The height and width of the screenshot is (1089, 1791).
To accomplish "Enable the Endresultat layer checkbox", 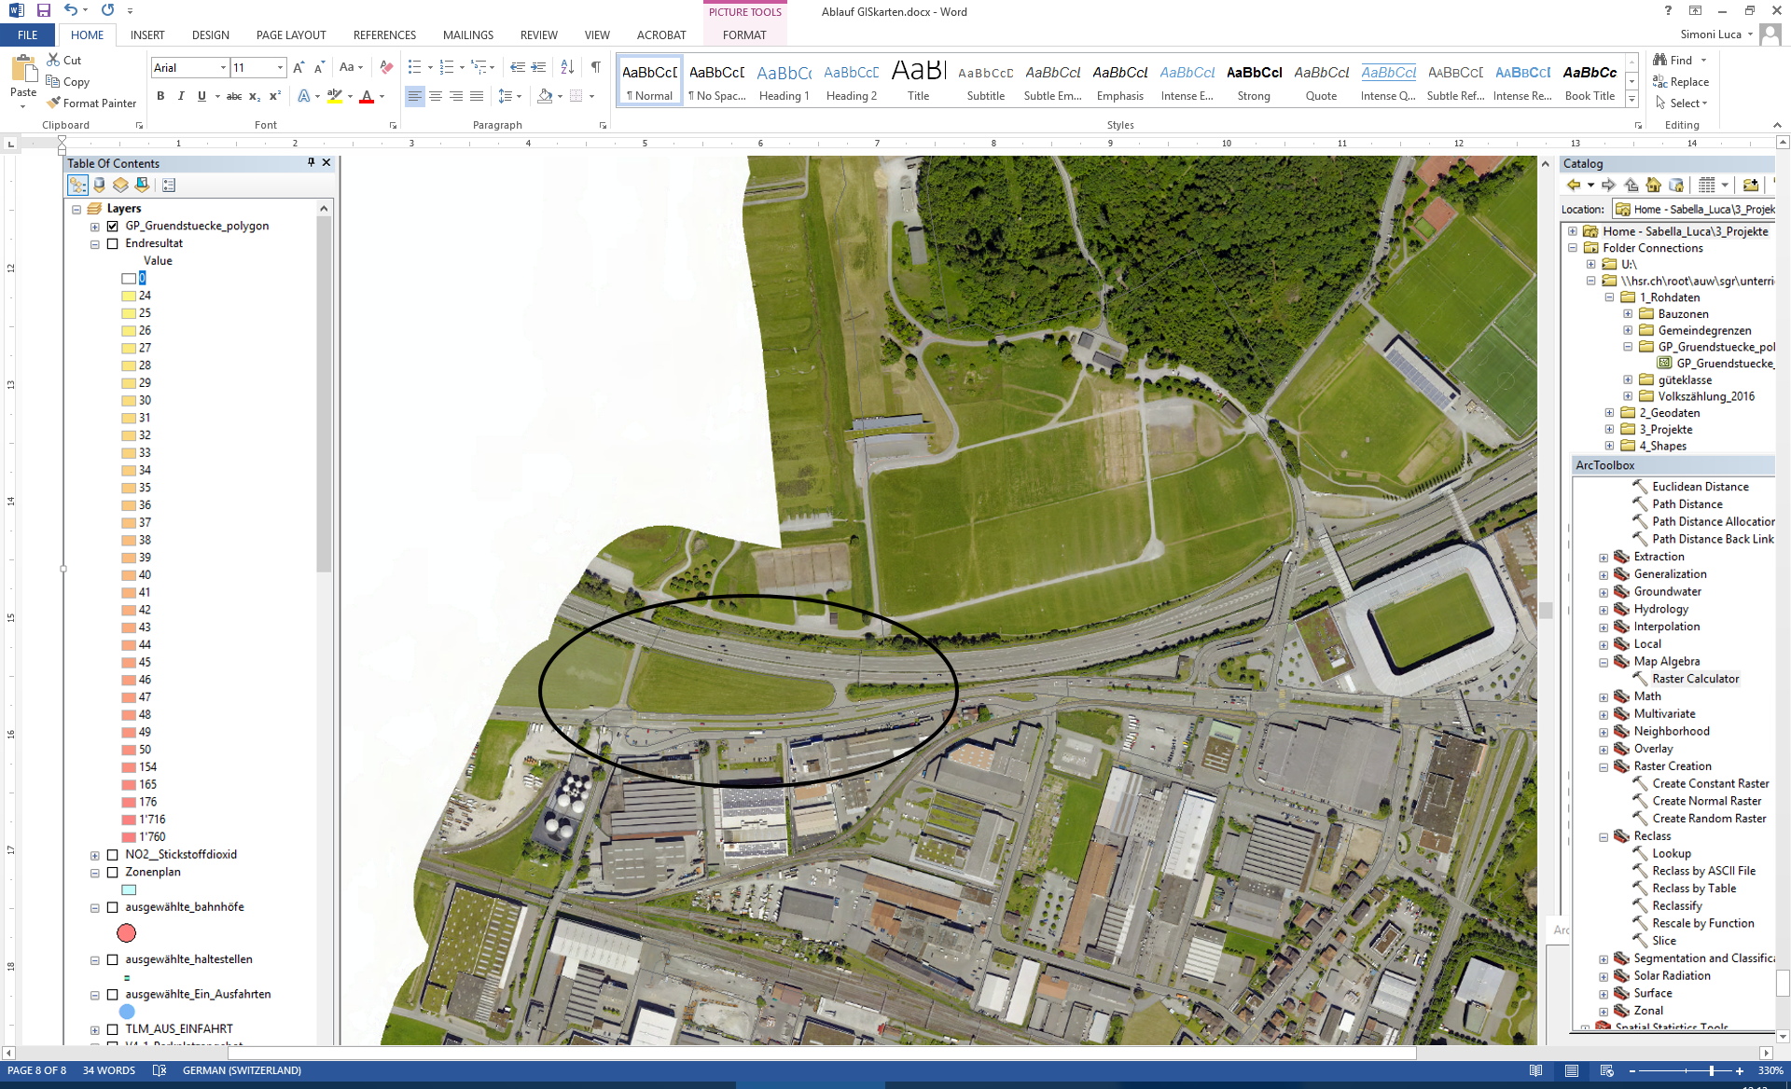I will tap(113, 243).
